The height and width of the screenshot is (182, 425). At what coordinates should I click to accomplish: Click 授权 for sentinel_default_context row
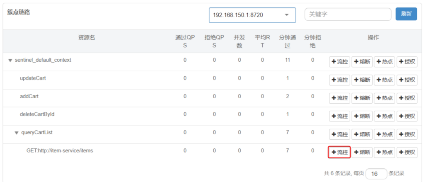[407, 62]
